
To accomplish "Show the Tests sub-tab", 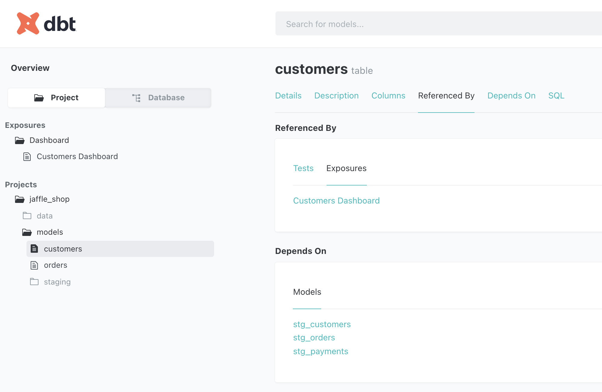I will click(x=303, y=168).
